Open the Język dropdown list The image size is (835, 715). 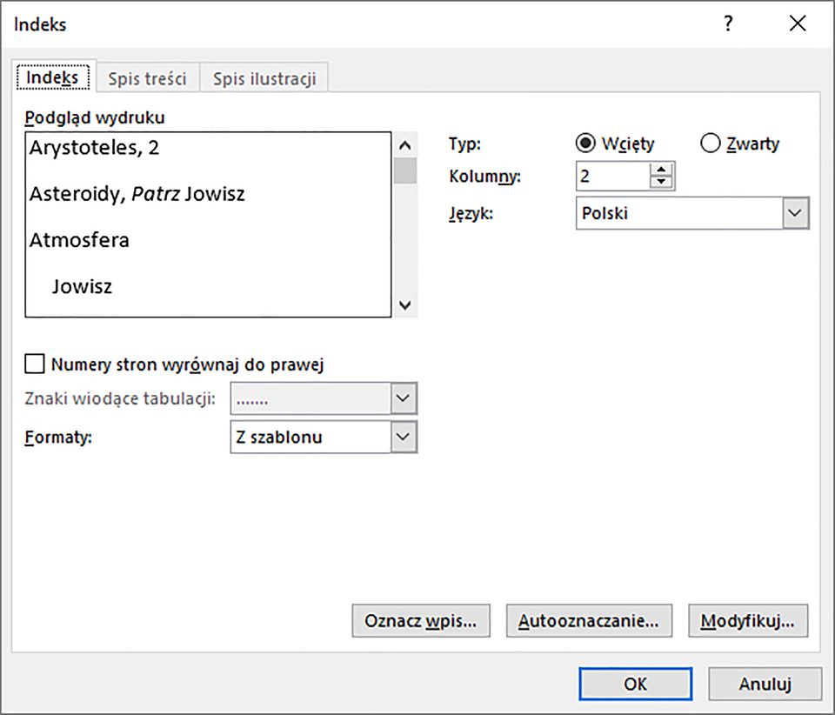tap(793, 213)
